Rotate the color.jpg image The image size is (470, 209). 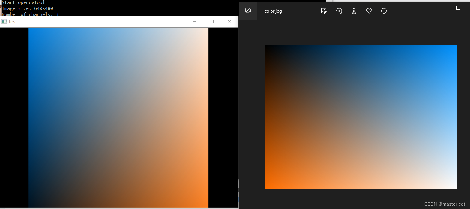[x=339, y=11]
